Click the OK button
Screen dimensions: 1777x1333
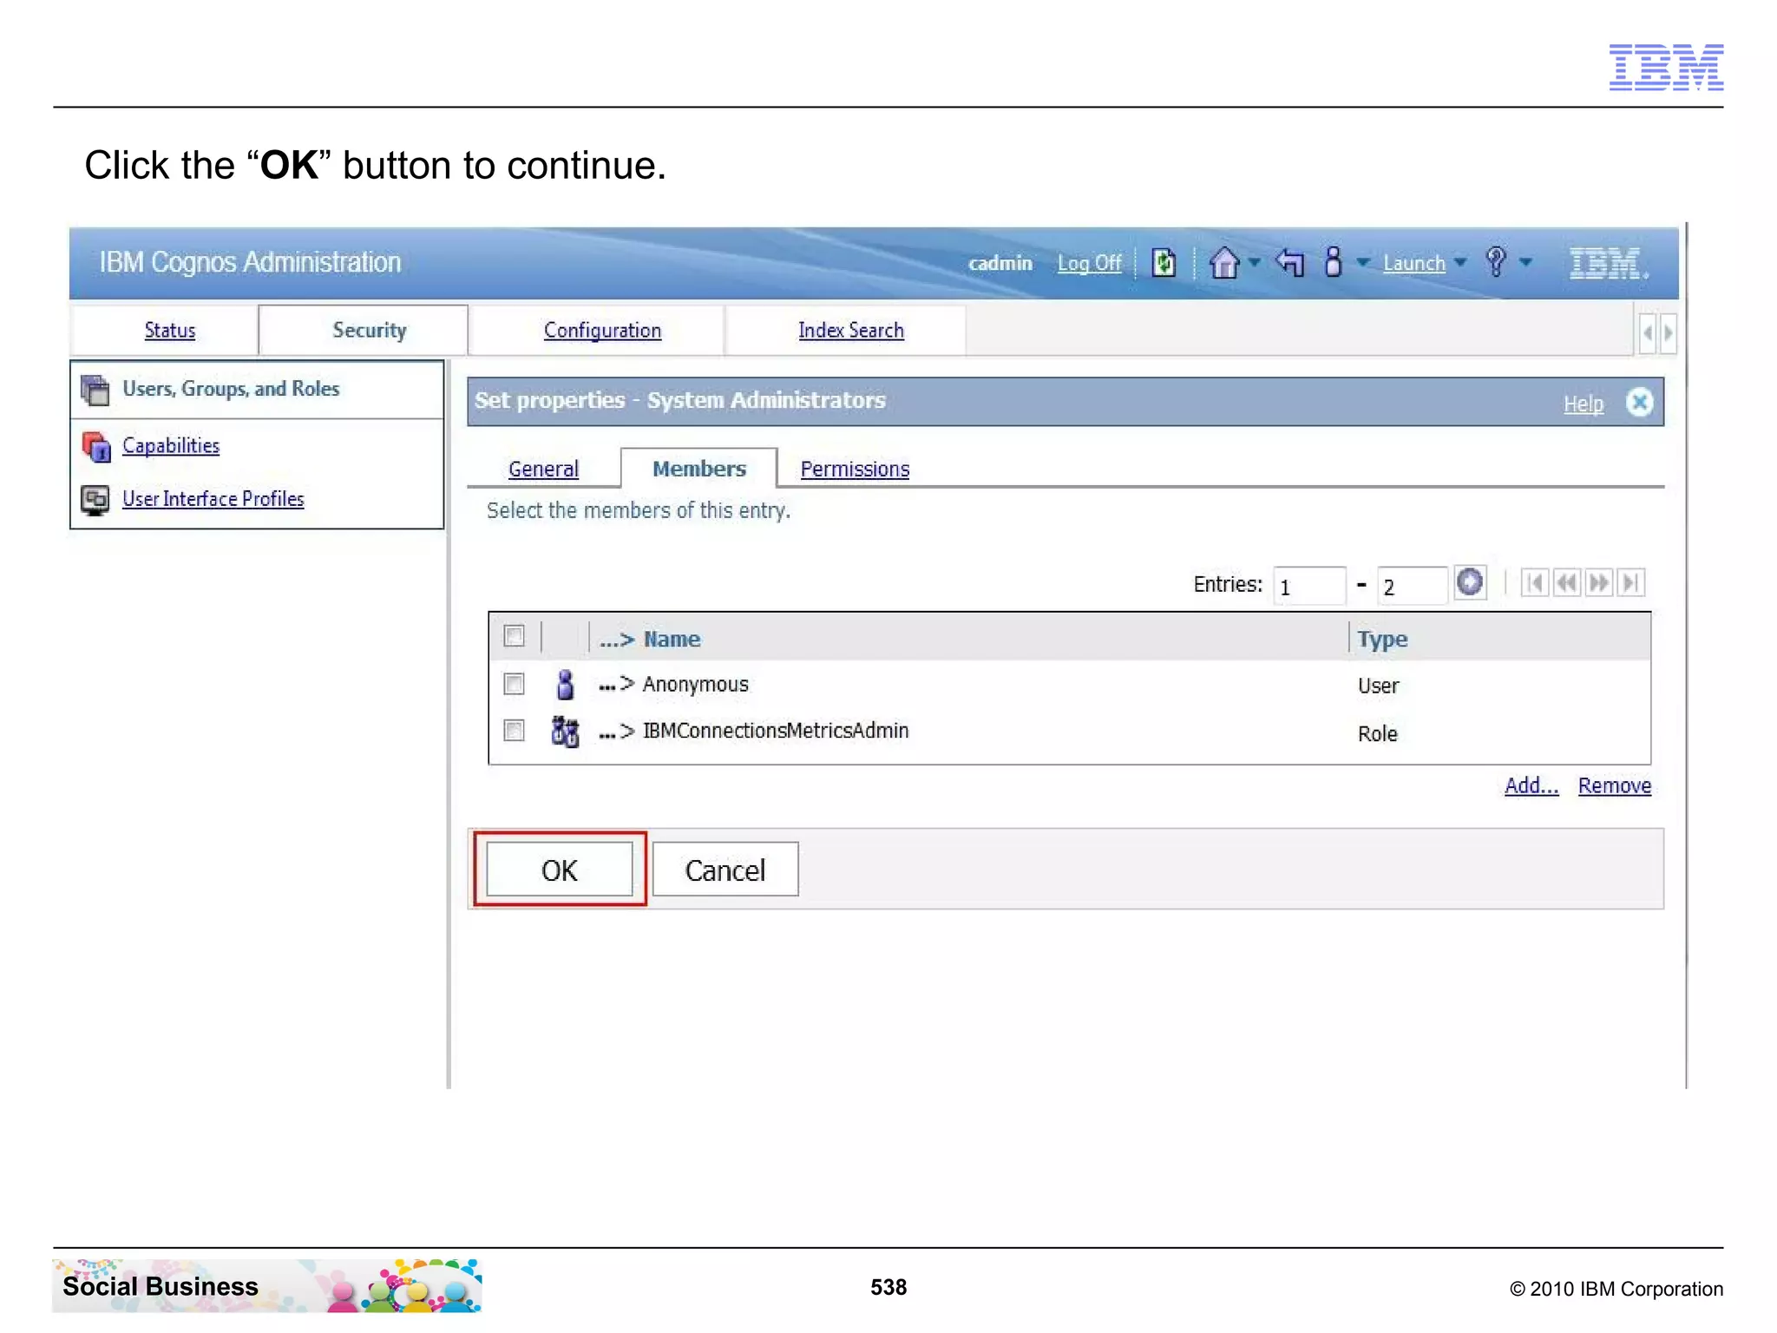click(560, 870)
